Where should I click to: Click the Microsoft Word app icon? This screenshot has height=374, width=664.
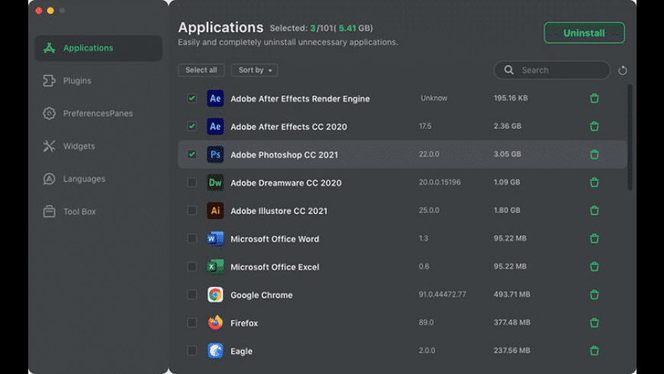point(215,238)
